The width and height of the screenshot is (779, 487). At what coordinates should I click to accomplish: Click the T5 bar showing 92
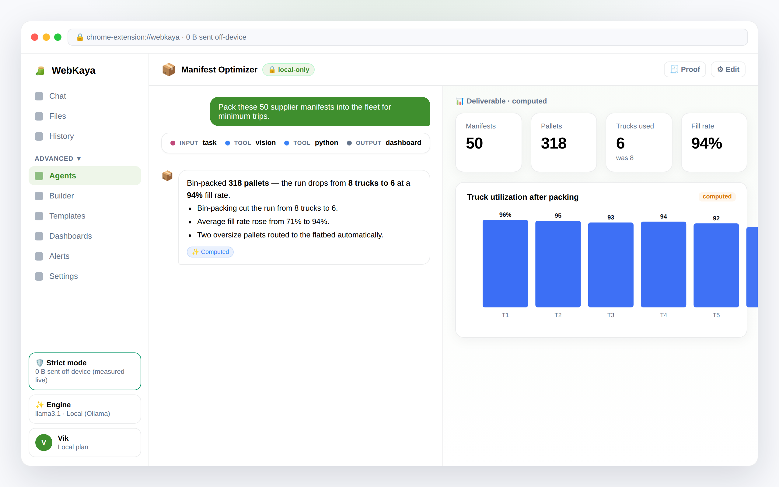(716, 265)
